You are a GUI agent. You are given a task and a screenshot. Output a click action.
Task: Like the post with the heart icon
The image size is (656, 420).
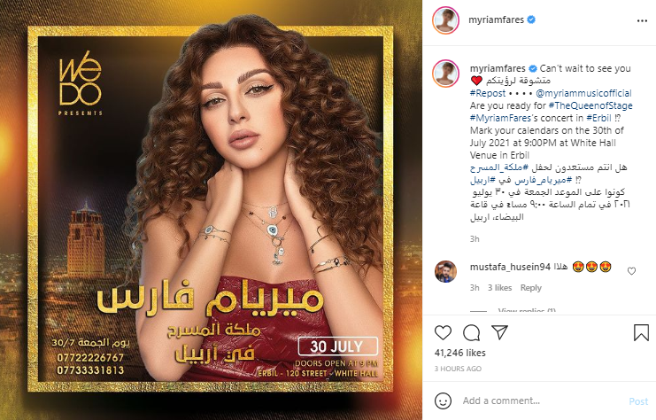[443, 333]
